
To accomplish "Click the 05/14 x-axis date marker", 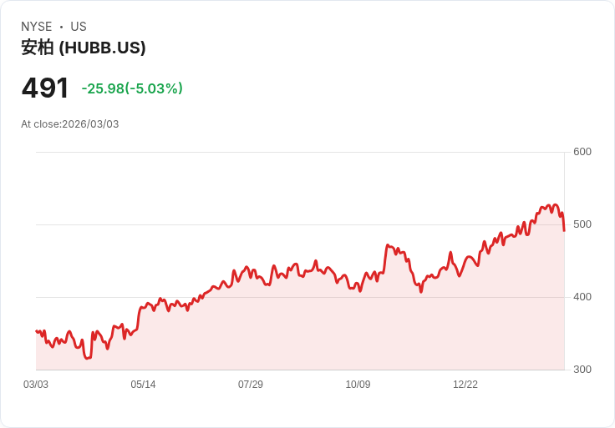I will click(x=143, y=385).
